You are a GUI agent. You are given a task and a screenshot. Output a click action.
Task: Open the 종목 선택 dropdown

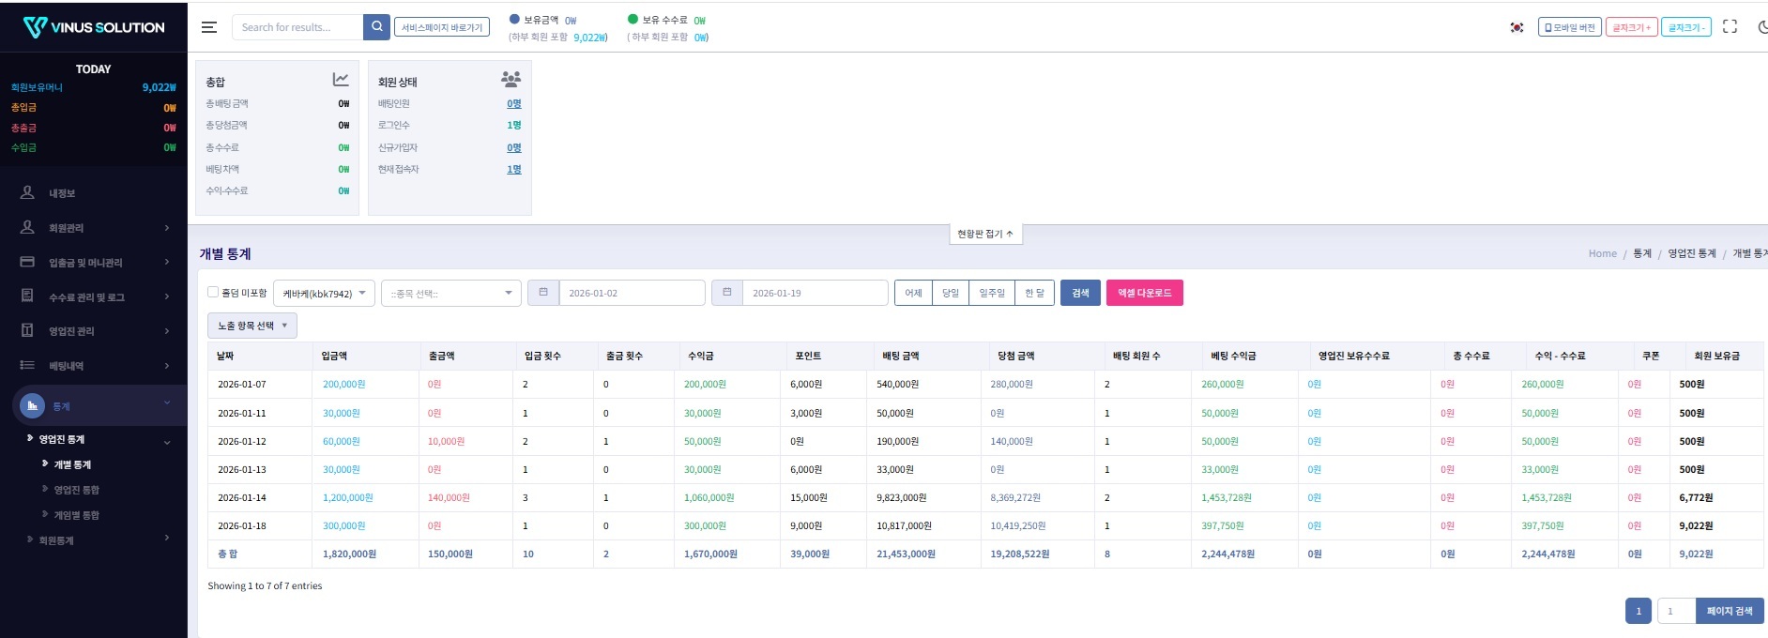click(450, 294)
